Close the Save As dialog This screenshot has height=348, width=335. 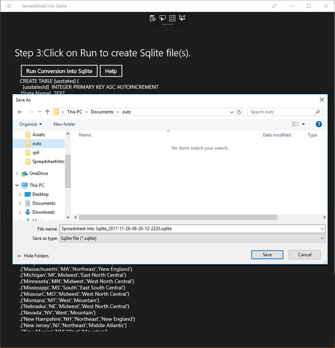point(322,100)
